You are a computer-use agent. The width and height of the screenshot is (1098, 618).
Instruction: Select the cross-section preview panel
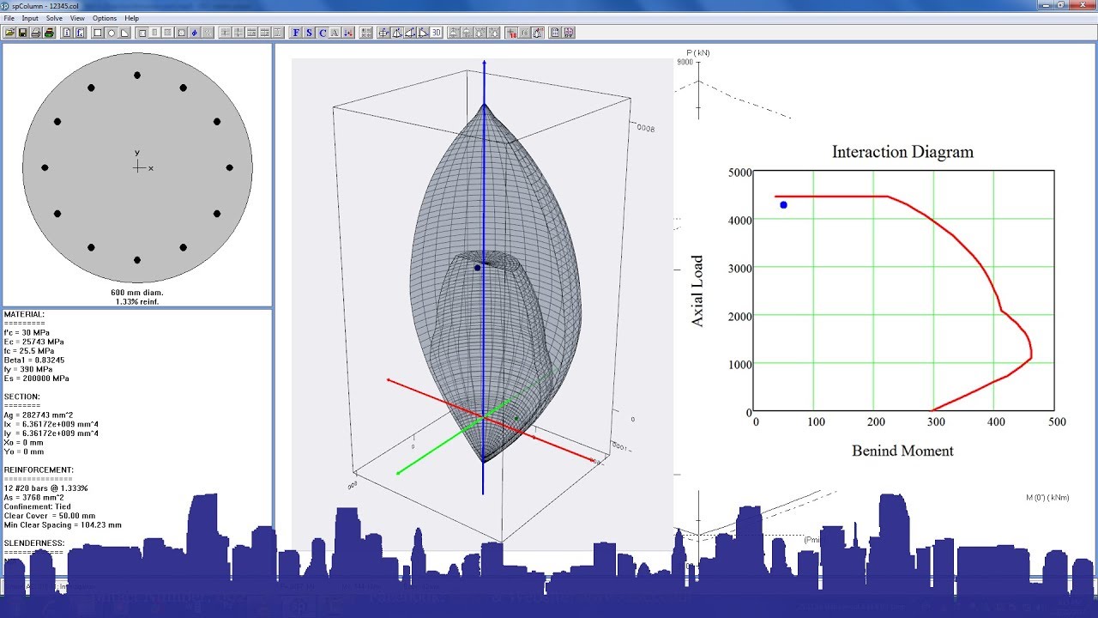(137, 169)
